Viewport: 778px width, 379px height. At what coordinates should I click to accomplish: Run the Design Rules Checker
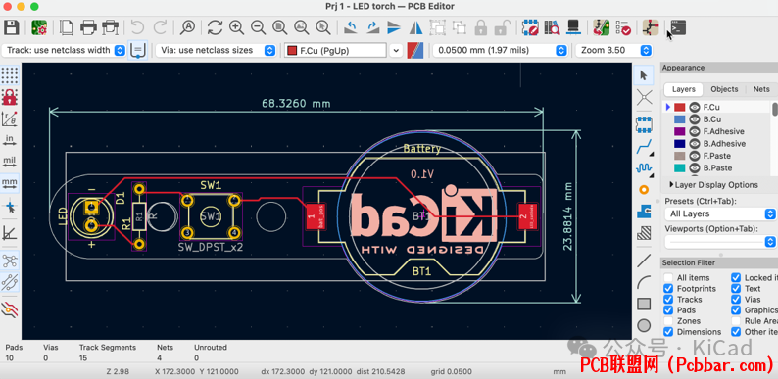623,27
